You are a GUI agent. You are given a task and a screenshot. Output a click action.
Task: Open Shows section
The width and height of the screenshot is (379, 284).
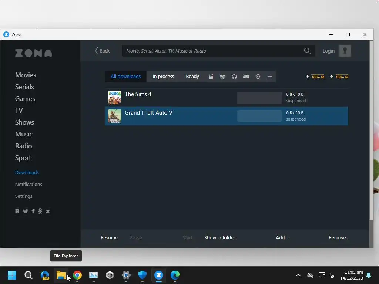coord(24,122)
